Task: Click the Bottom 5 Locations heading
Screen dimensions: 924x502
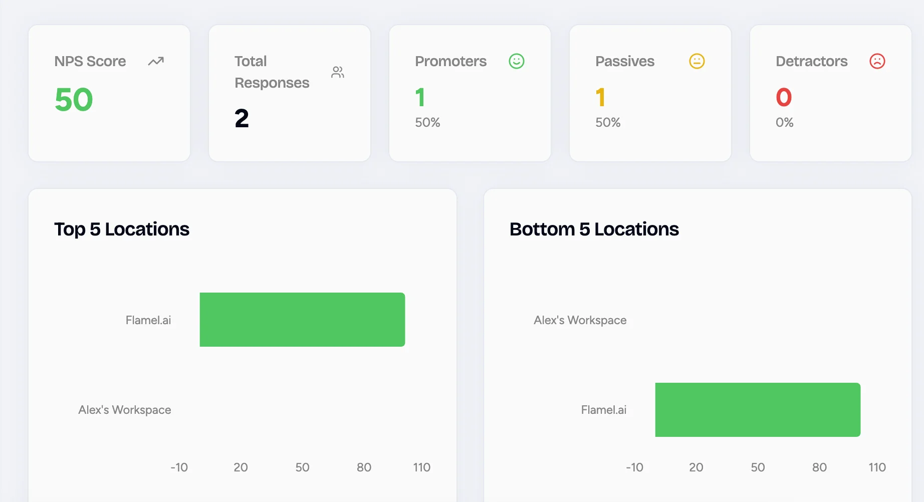Action: coord(594,229)
